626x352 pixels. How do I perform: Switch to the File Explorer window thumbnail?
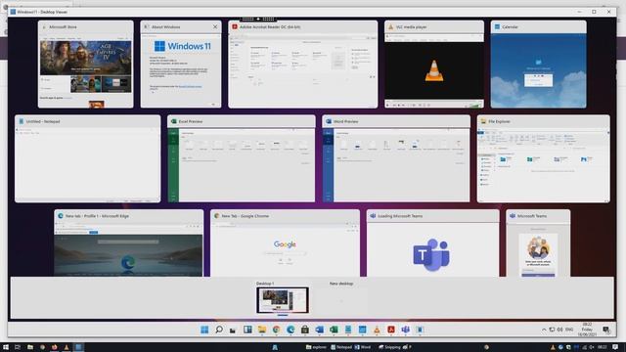tap(544, 158)
